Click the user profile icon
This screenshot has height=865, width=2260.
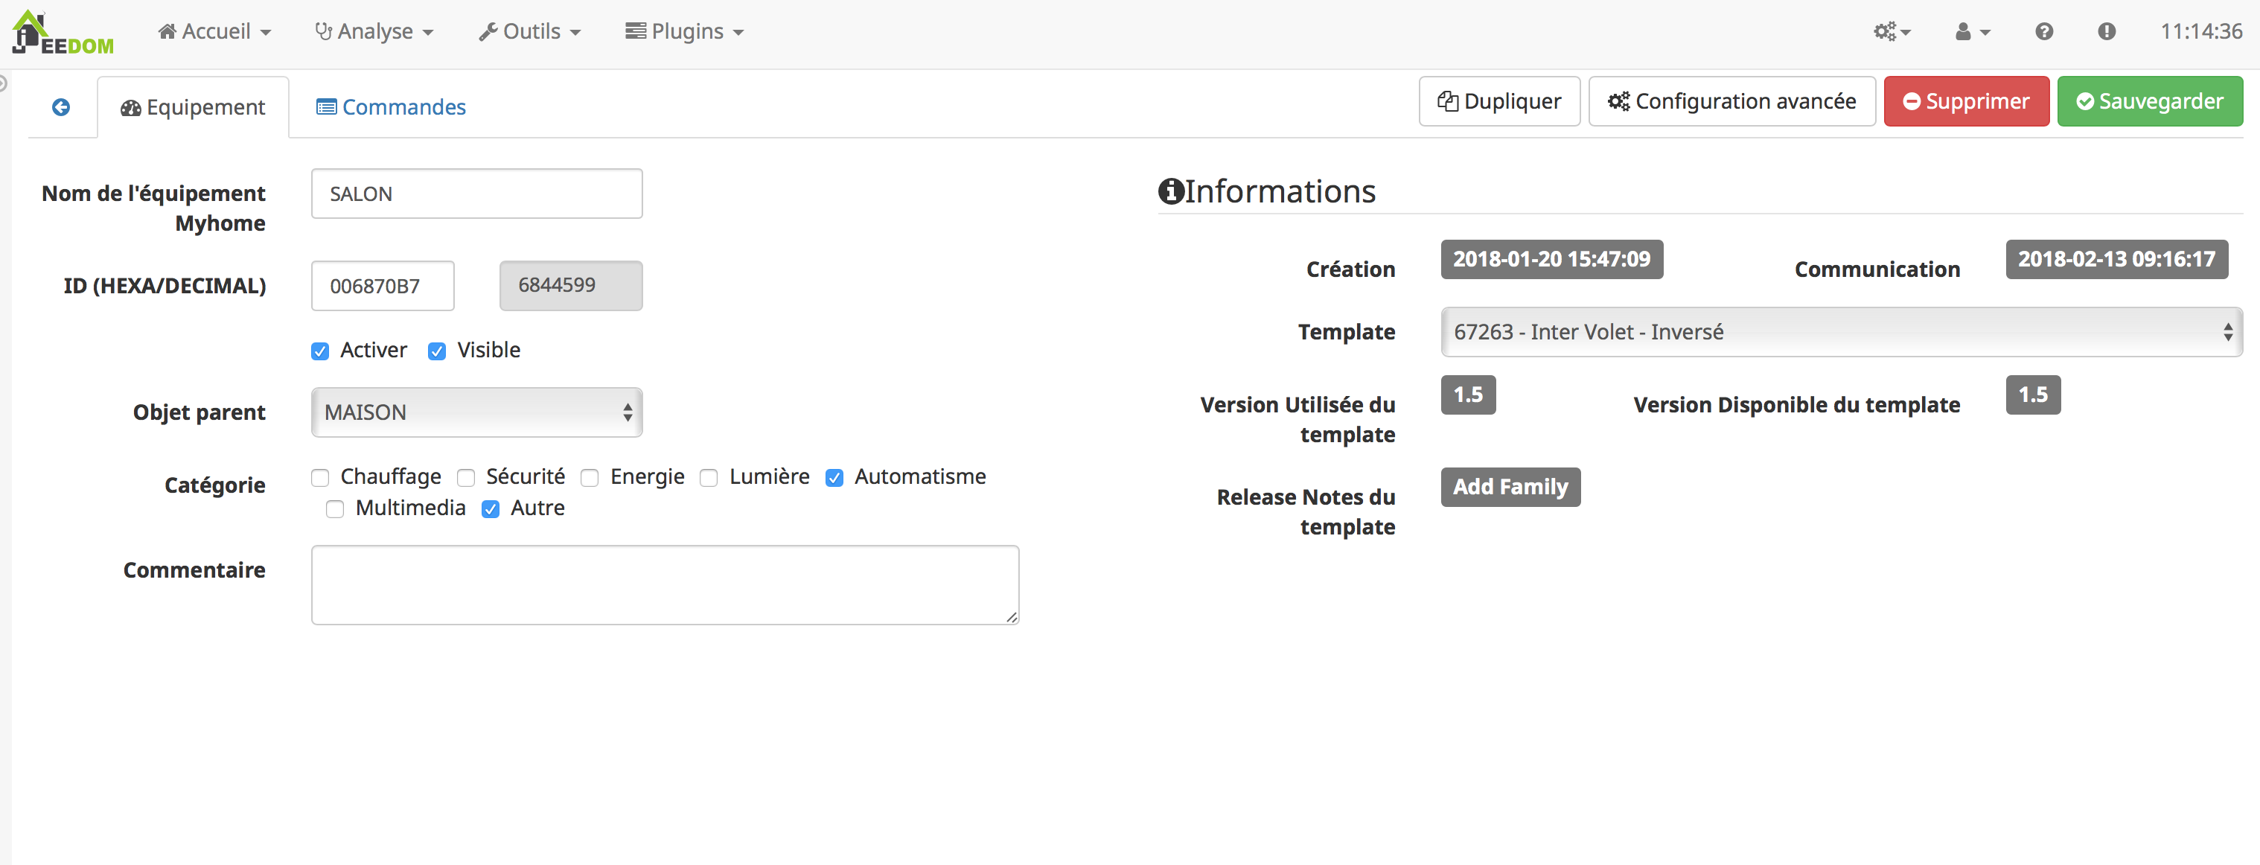(1963, 31)
